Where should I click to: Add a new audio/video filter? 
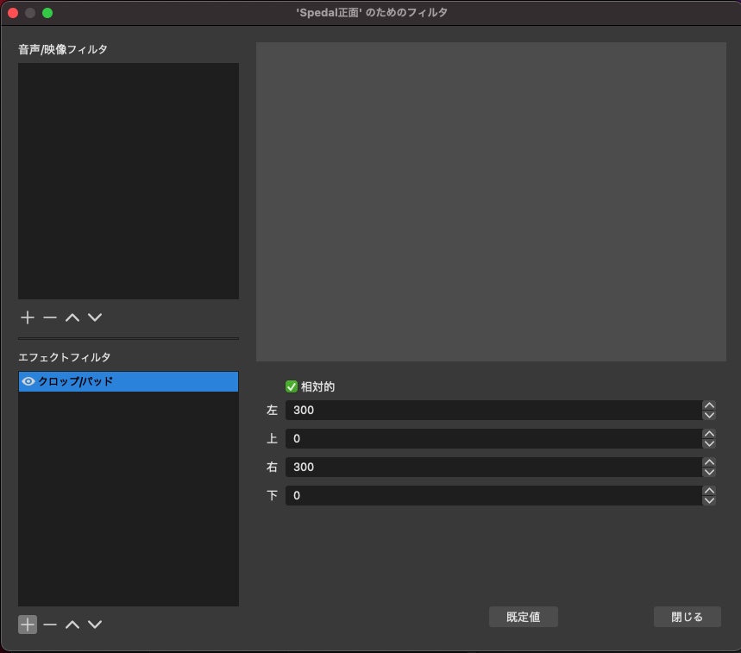click(x=28, y=317)
